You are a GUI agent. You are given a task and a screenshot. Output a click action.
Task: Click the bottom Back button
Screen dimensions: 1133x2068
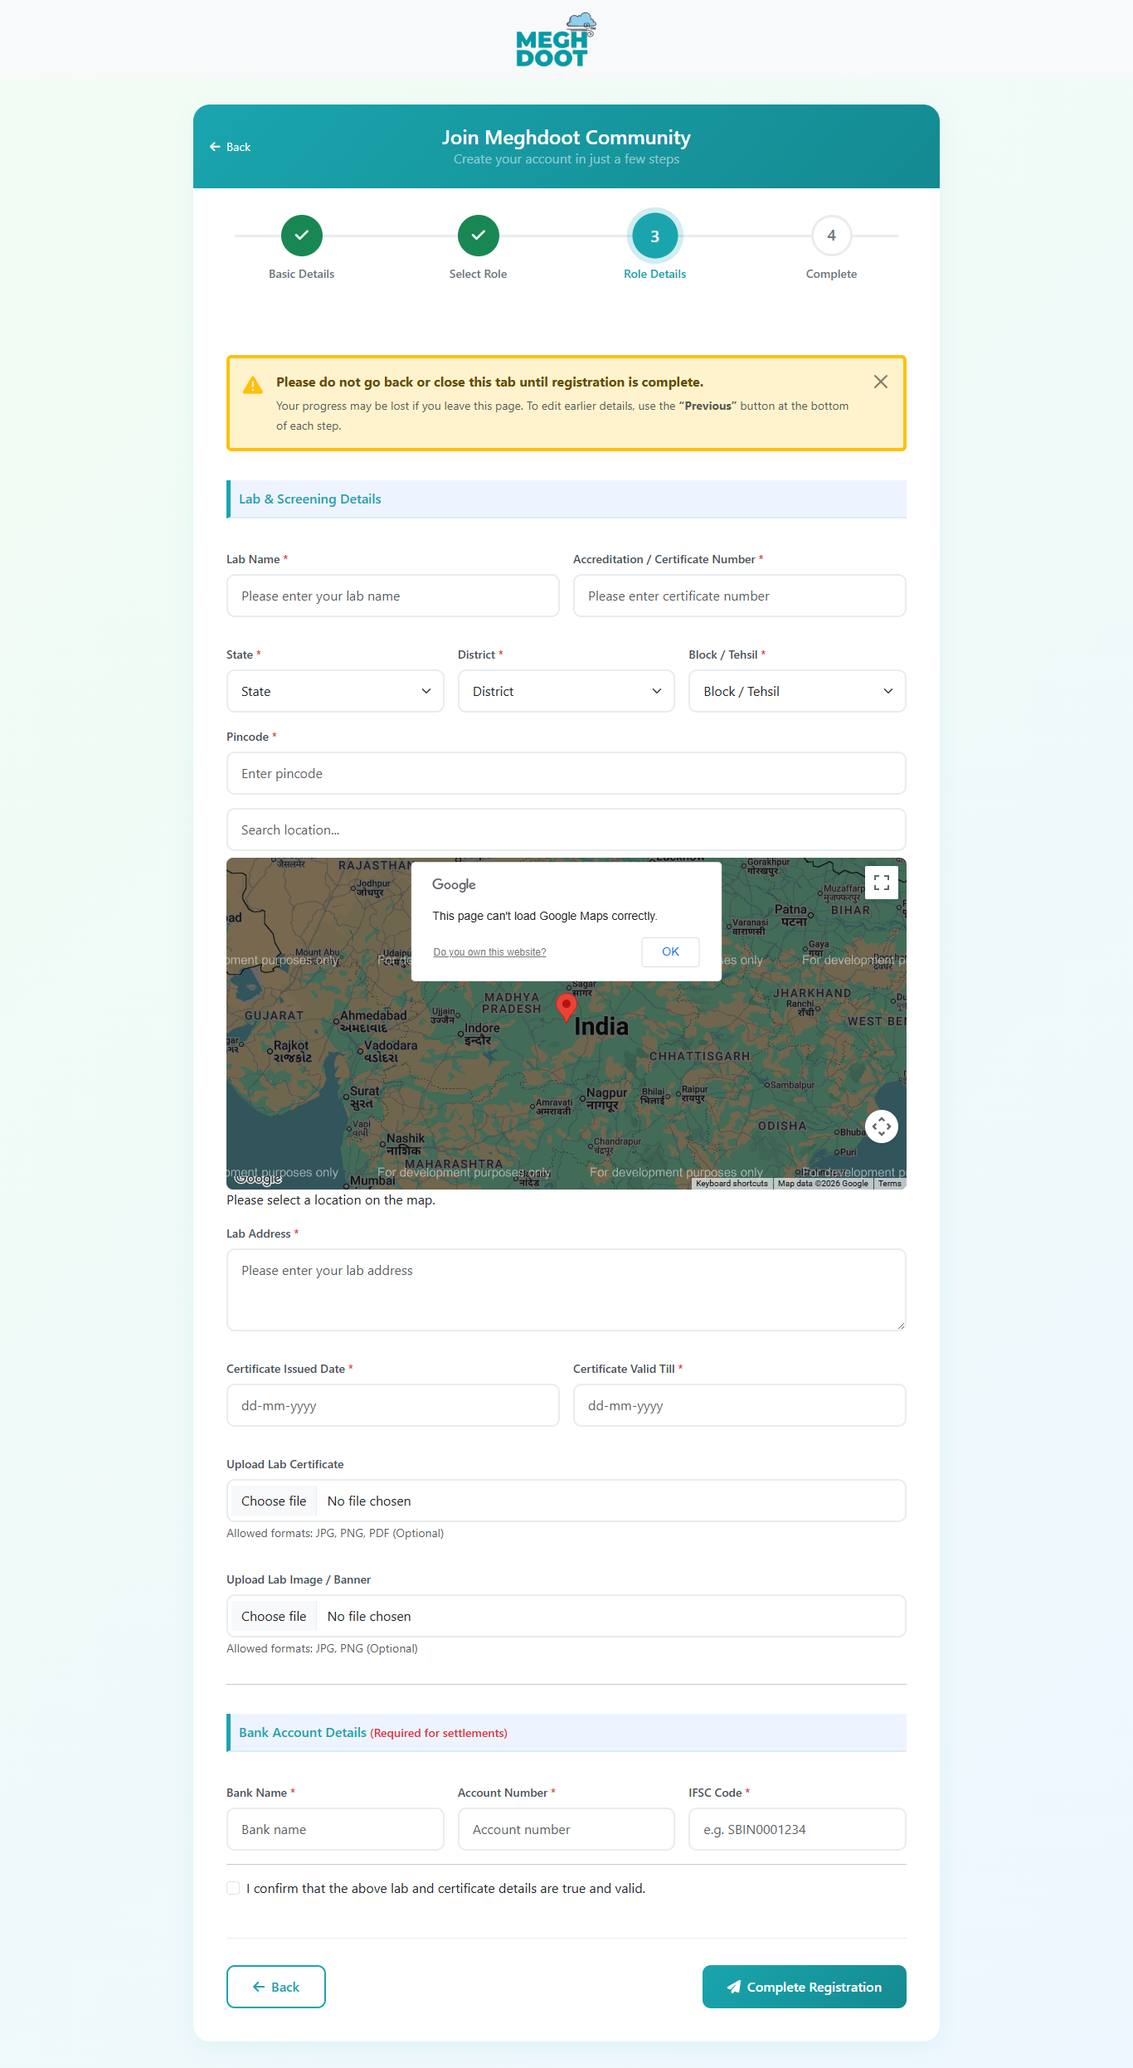pyautogui.click(x=276, y=1987)
